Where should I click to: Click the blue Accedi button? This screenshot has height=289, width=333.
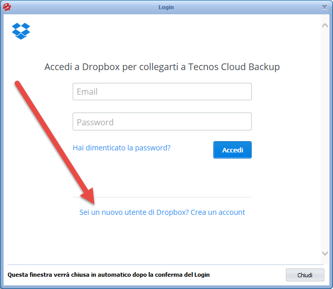[232, 150]
